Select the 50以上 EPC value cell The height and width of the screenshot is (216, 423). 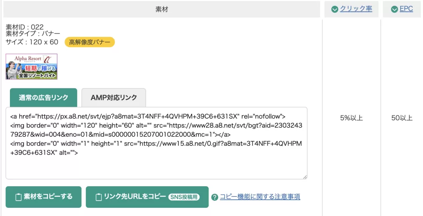pyautogui.click(x=402, y=118)
